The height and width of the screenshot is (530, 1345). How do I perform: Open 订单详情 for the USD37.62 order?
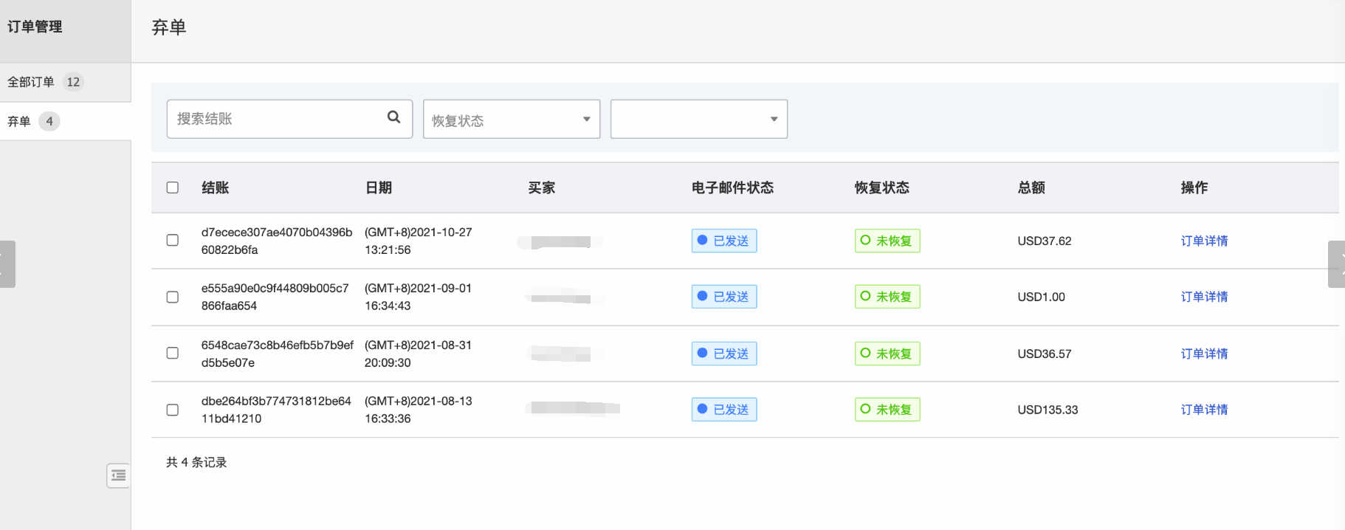coord(1204,241)
